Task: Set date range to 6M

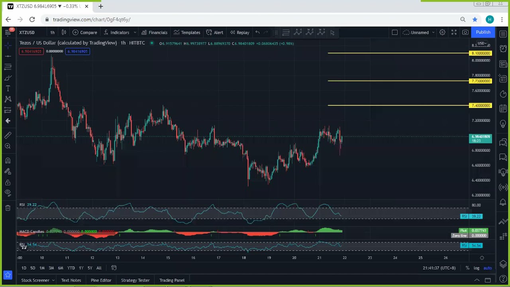Action: tap(61, 268)
